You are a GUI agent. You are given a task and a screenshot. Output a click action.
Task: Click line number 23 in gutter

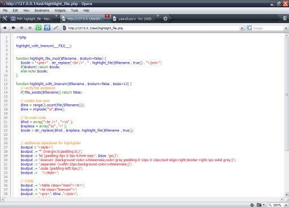pos(6,130)
